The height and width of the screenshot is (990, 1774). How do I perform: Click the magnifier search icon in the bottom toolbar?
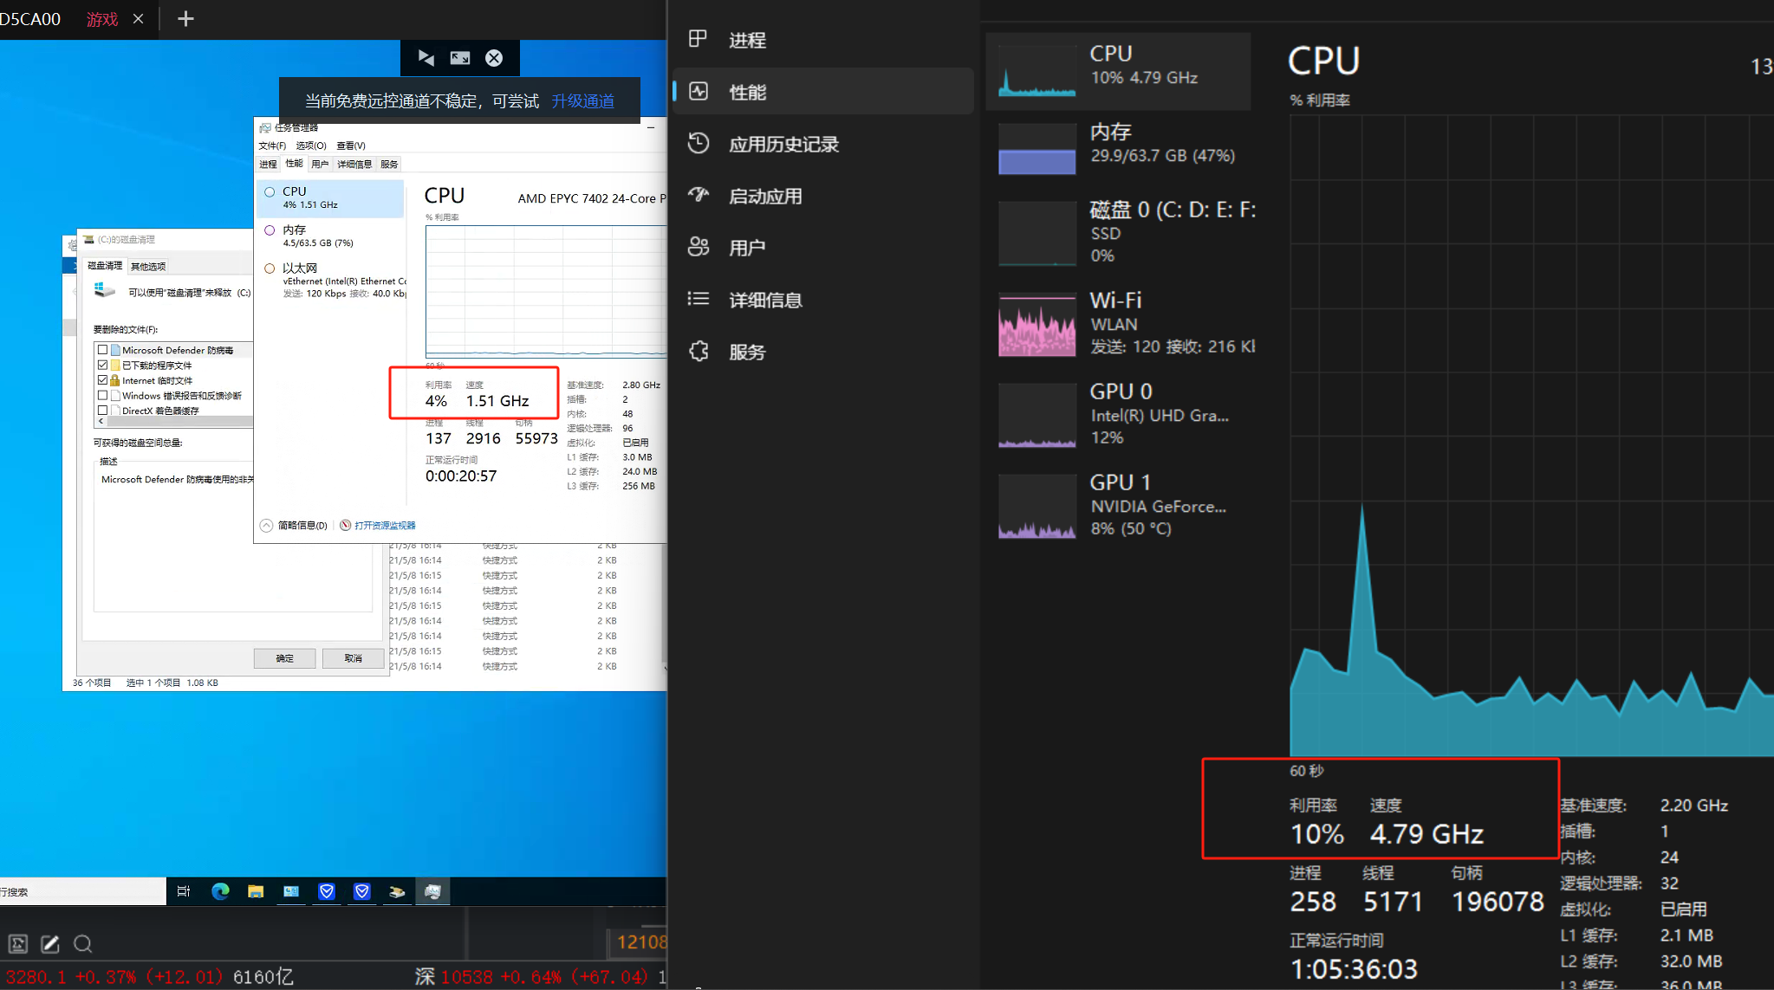pos(82,944)
